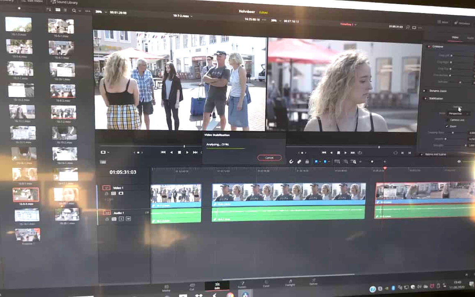
Task: Switch to the Audio inspector tab
Action: [x=471, y=38]
